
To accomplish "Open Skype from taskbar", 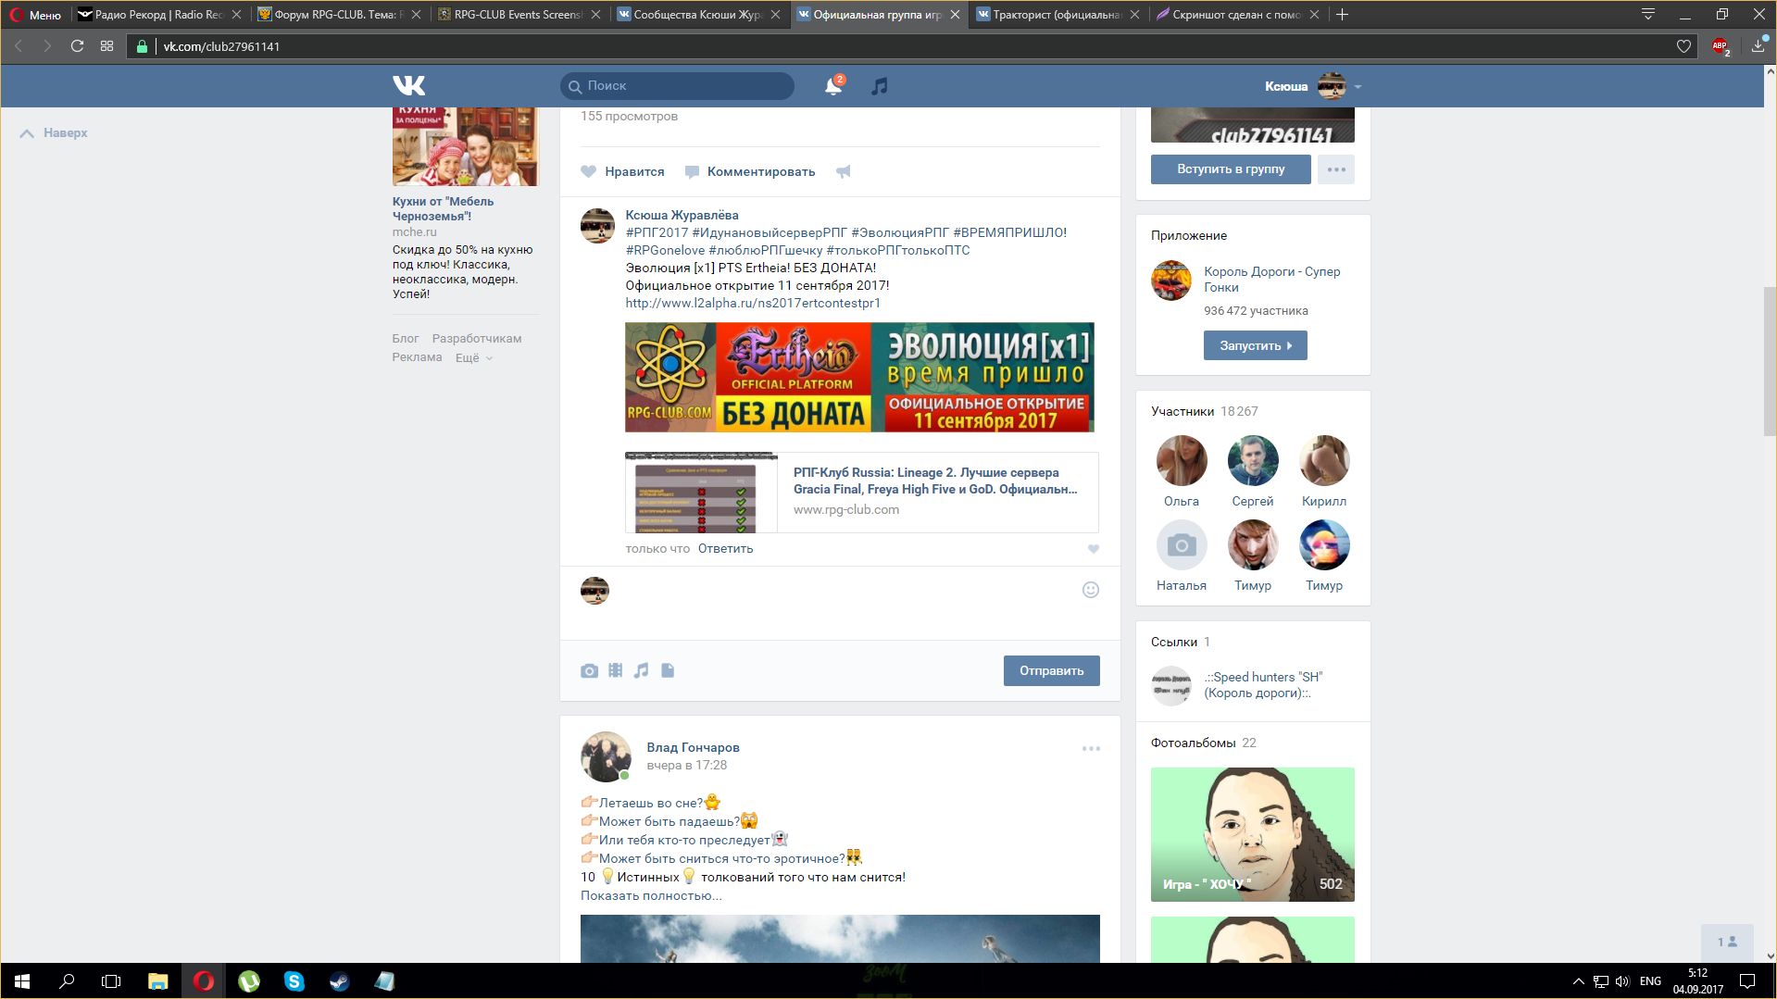I will pos(294,981).
